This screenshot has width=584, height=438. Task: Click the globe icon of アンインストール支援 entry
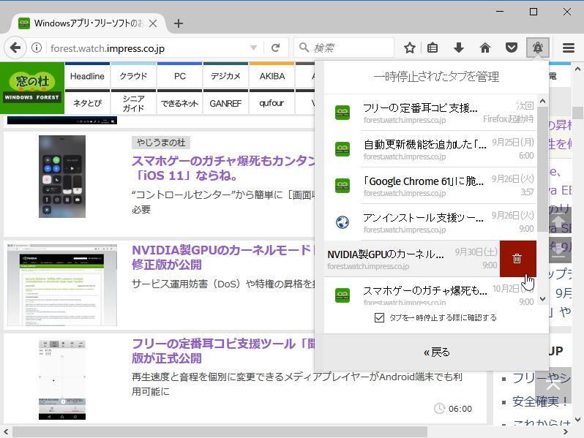point(342,222)
